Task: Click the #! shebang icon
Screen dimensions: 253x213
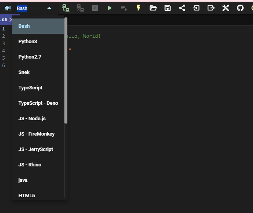Action: 8,8
